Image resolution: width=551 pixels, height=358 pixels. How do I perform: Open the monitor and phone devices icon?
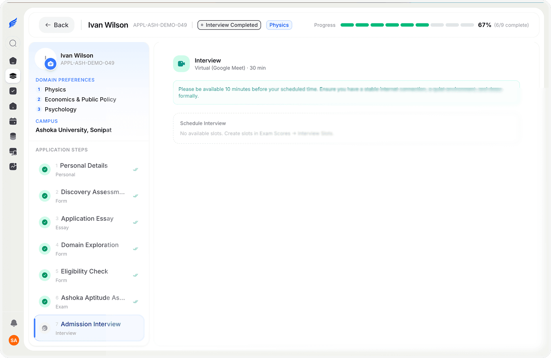click(x=13, y=151)
